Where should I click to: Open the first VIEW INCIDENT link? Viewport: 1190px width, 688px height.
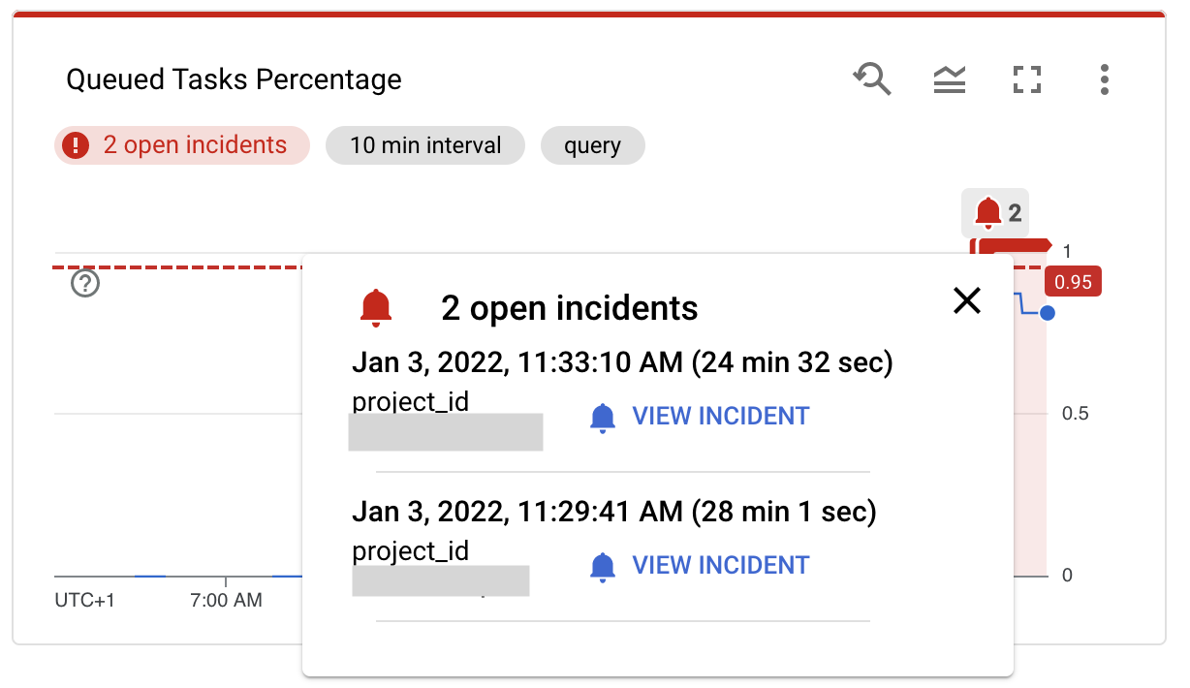coord(719,416)
